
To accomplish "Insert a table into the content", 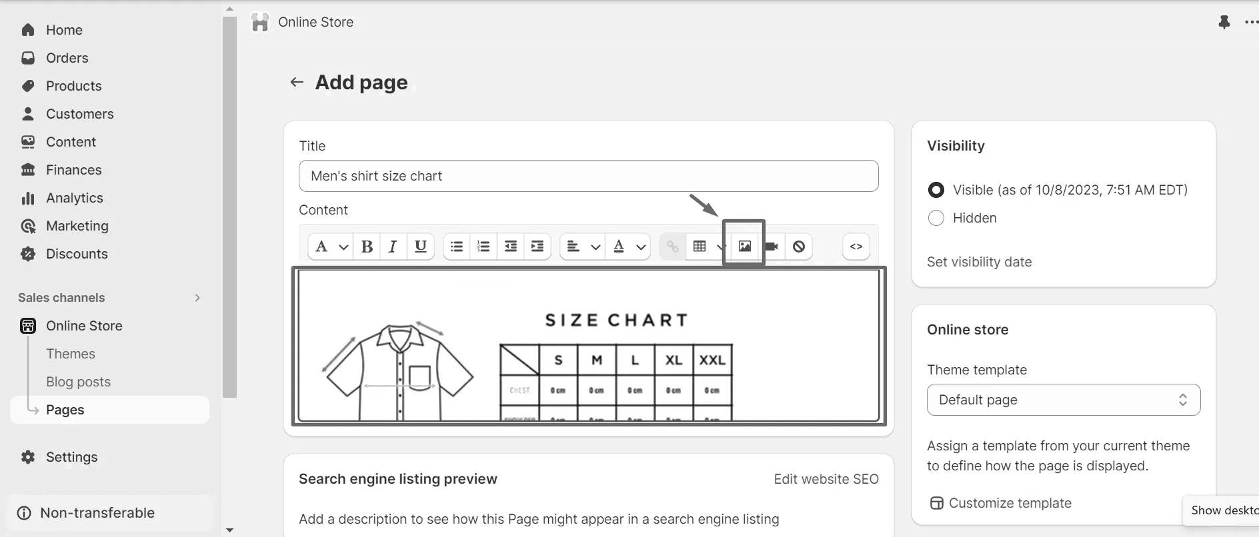I will tap(700, 246).
